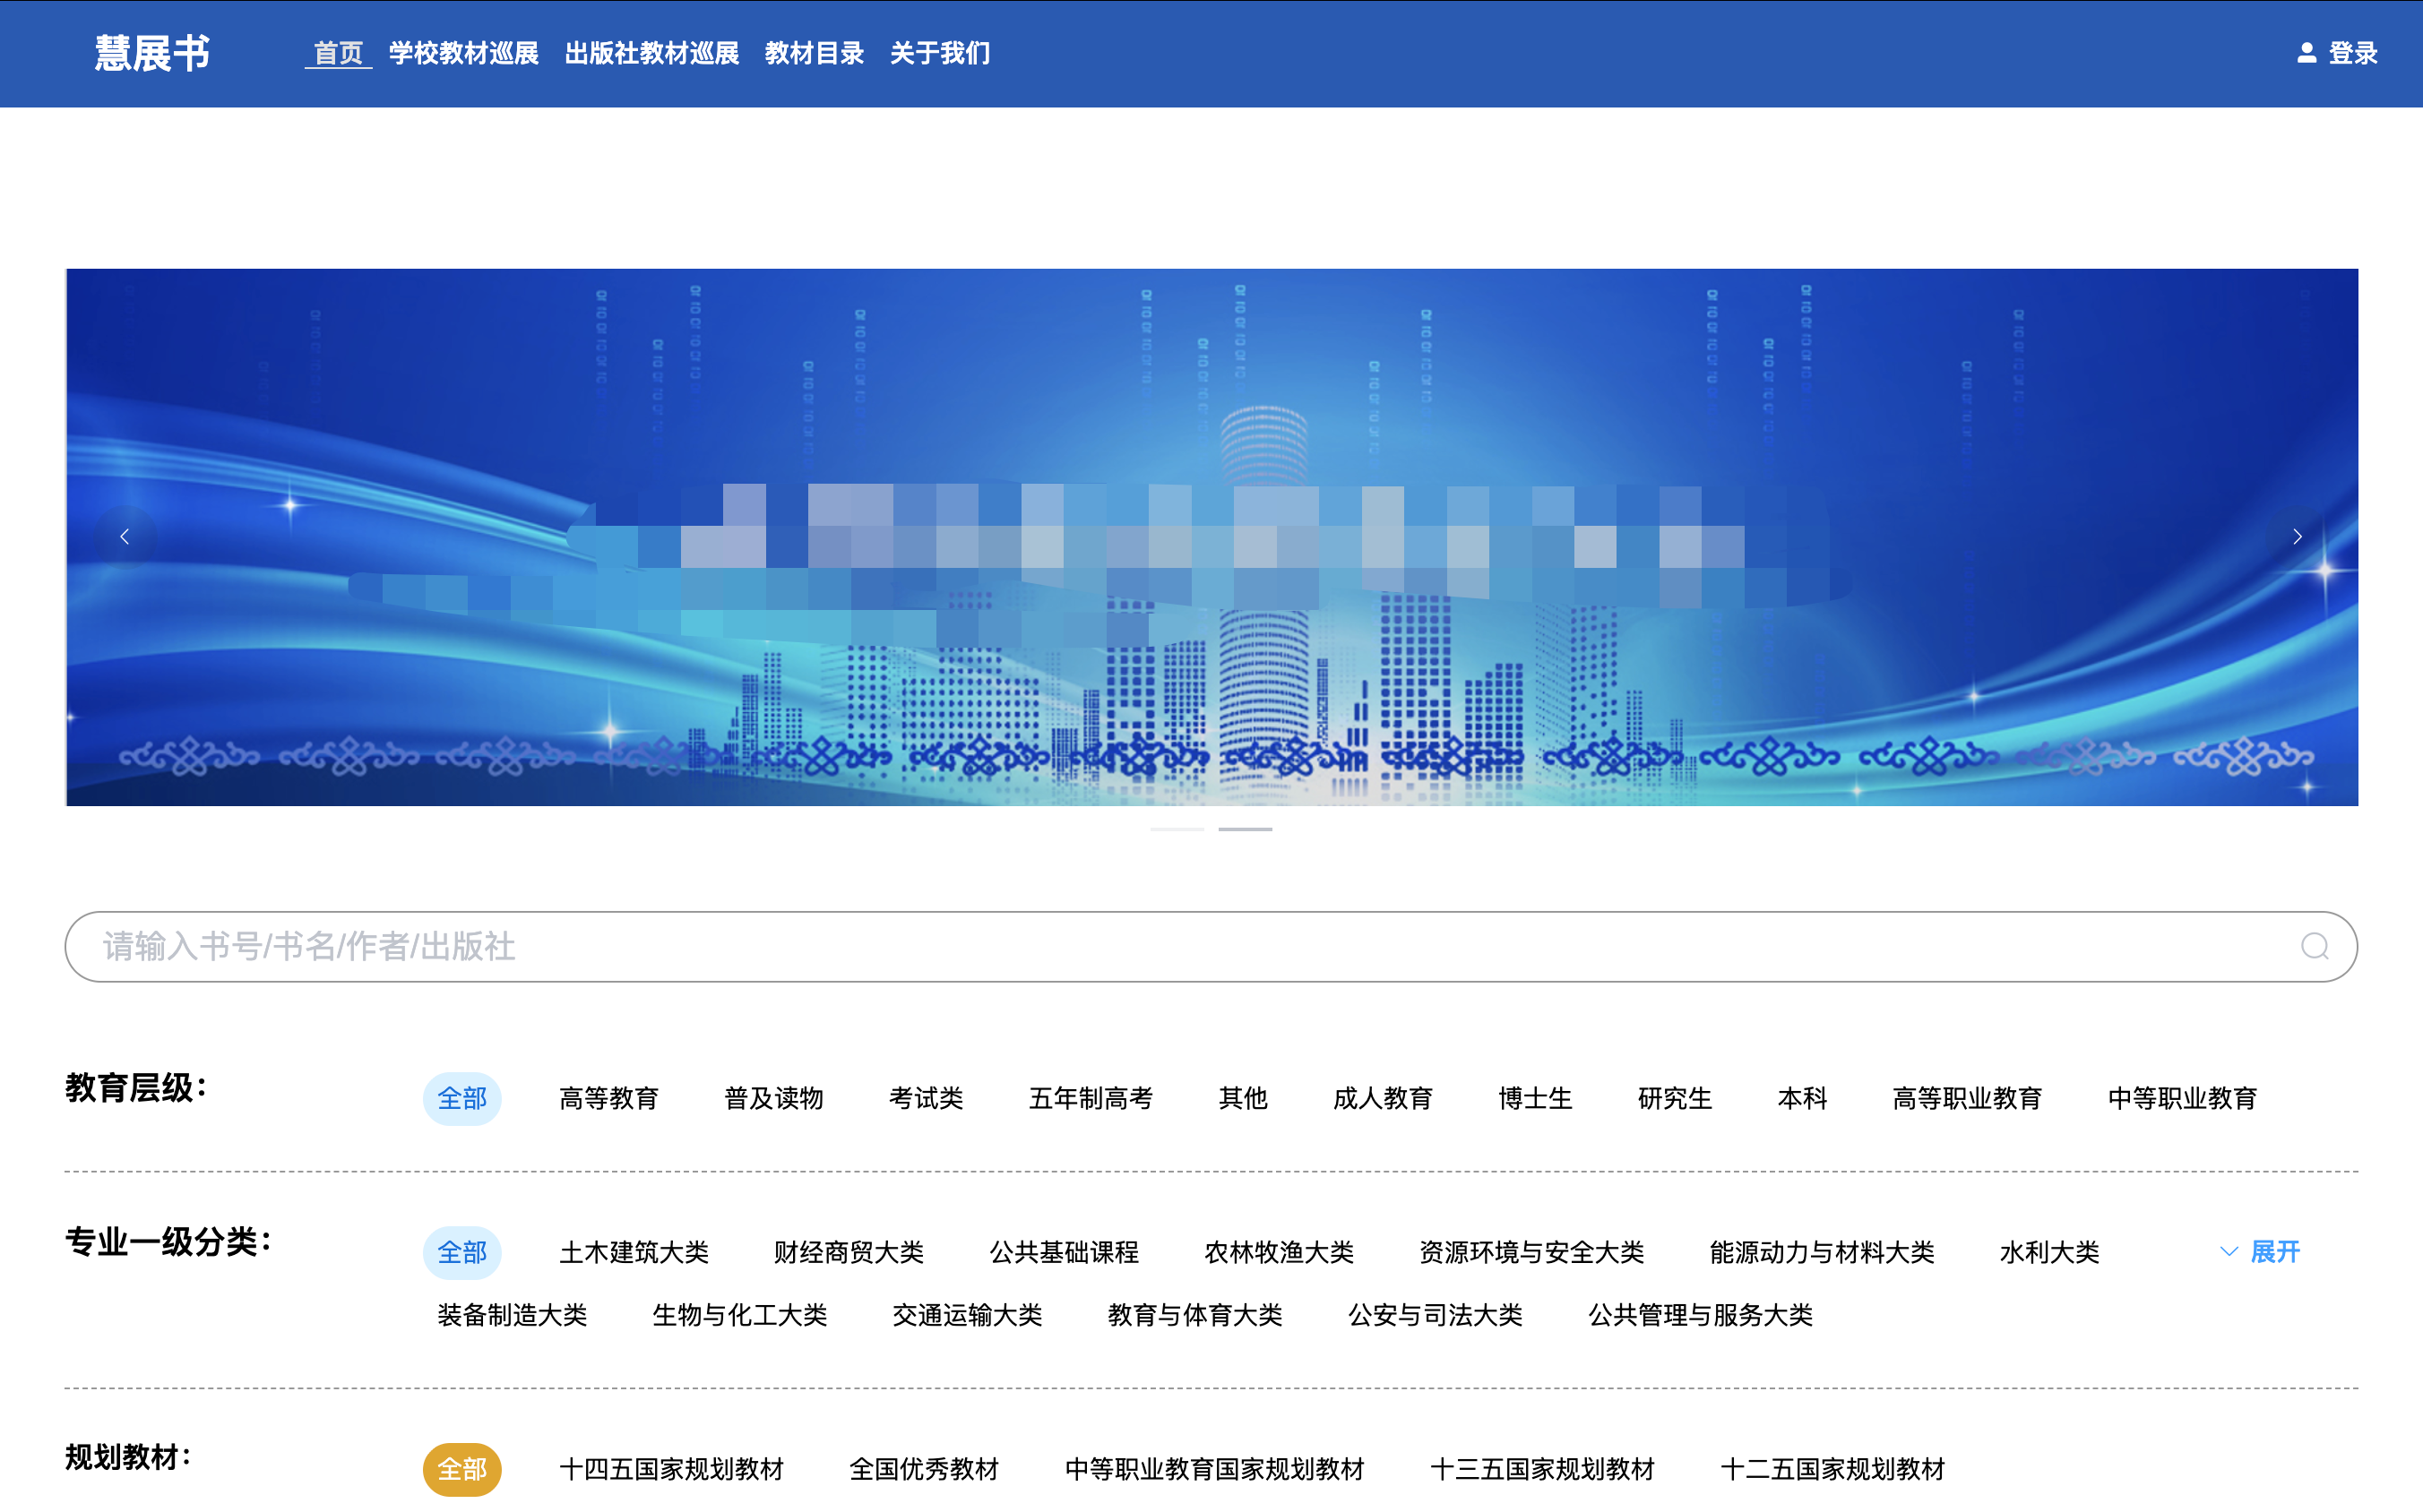This screenshot has height=1512, width=2423.
Task: Choose 农林牧渔大类 category
Action: (1279, 1252)
